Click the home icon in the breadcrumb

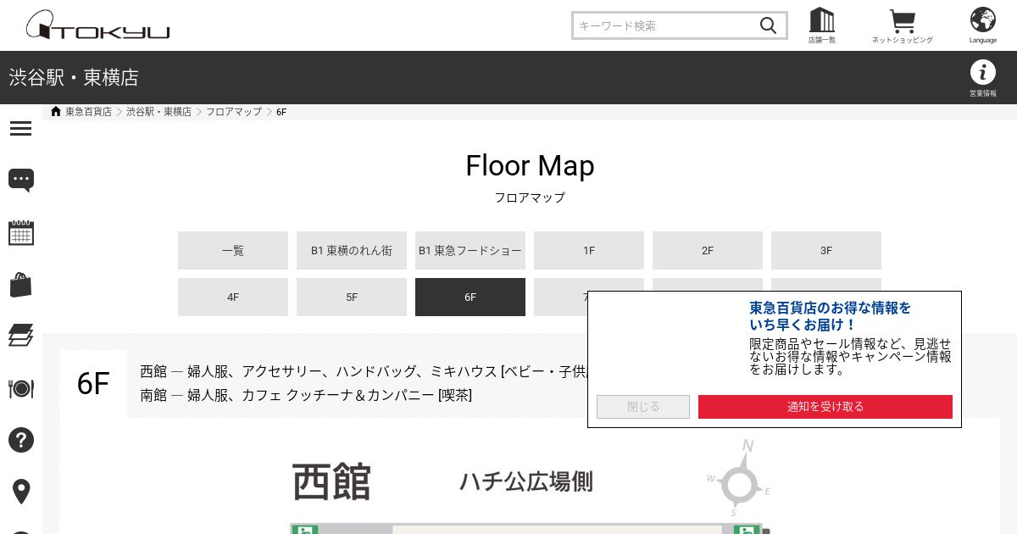point(56,112)
